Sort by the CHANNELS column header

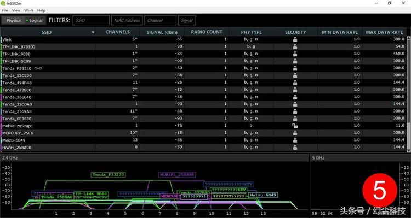117,32
